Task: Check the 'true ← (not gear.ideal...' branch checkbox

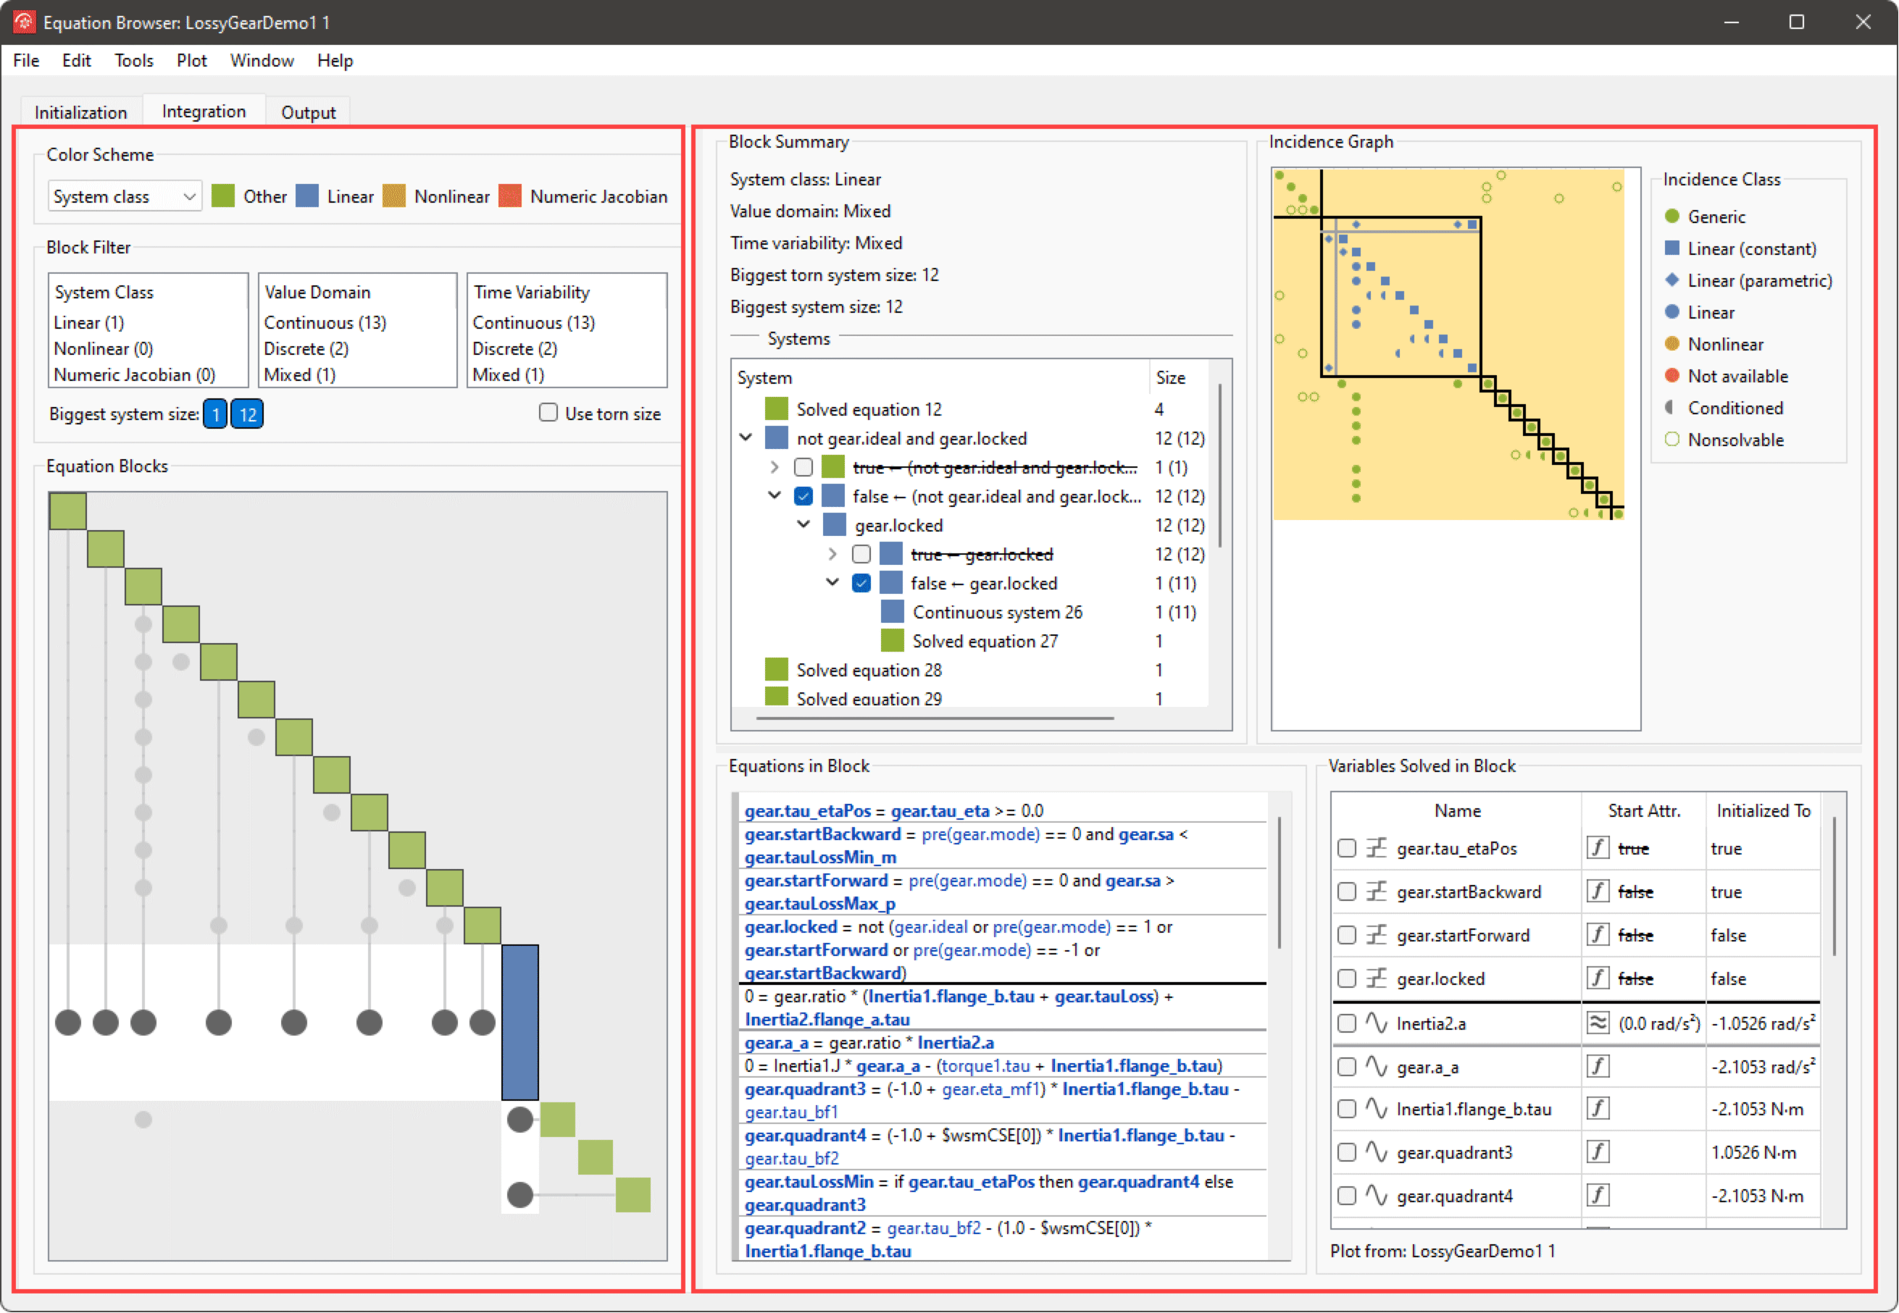Action: [x=804, y=467]
